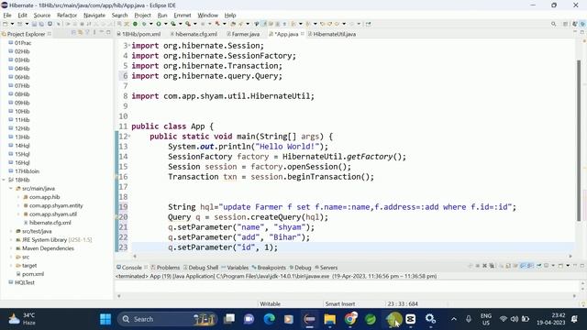Open the Settings gear taskbar icon
This screenshot has width=587, height=330.
tap(430, 319)
